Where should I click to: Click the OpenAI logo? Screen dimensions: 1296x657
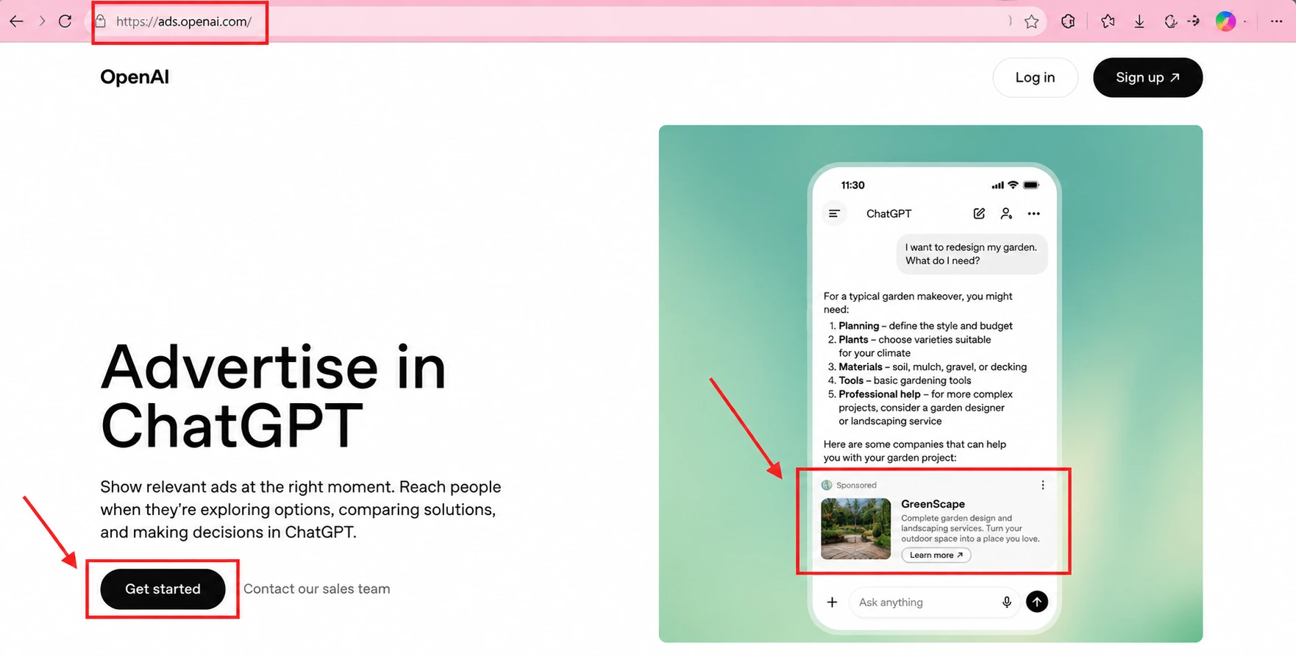click(135, 77)
